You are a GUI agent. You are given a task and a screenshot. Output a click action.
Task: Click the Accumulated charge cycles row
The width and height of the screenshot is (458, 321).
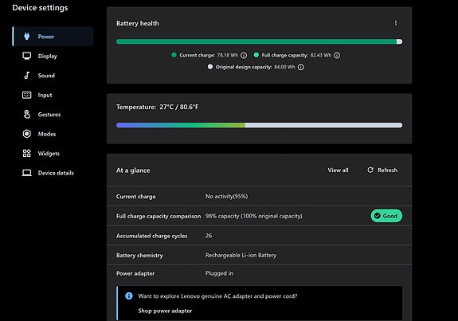(x=260, y=236)
